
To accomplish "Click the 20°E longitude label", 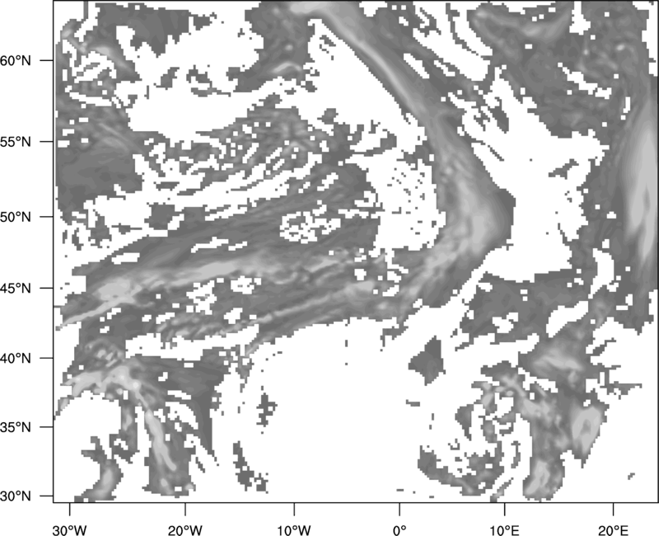I will (613, 530).
